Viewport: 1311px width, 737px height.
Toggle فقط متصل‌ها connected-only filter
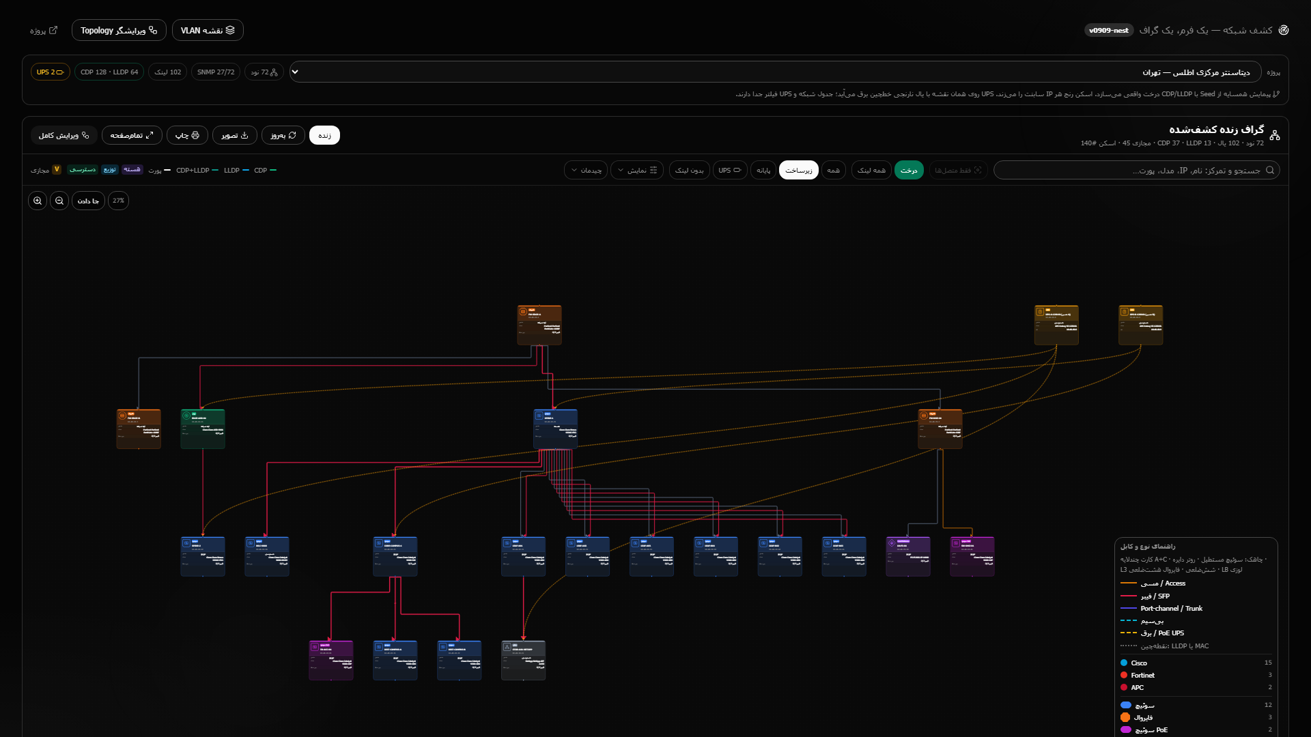958,170
